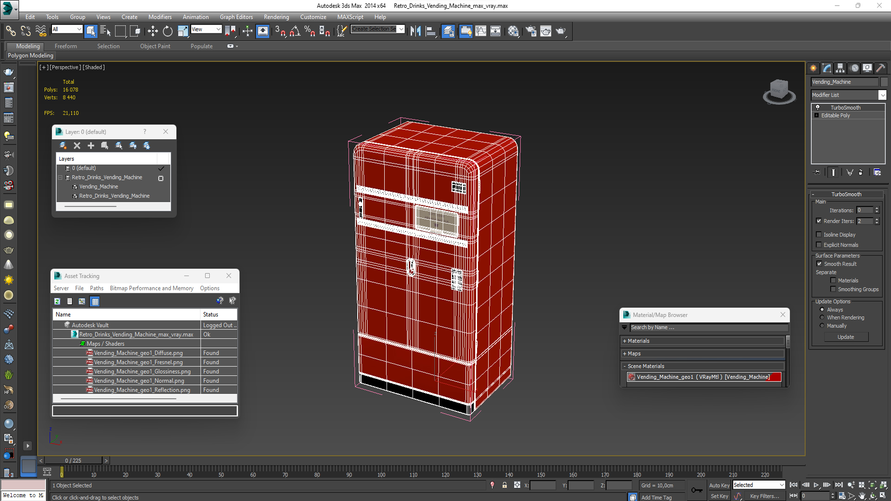The image size is (891, 501).
Task: Click the Play Animation button
Action: (816, 485)
